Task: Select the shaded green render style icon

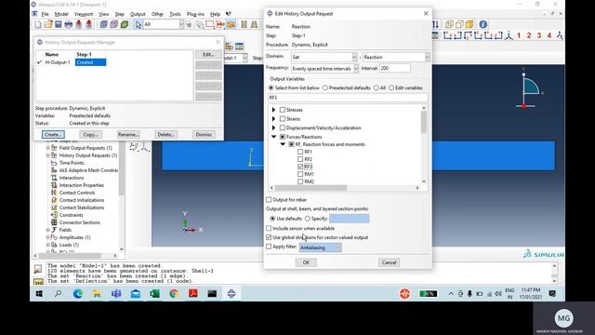Action: 124,24
